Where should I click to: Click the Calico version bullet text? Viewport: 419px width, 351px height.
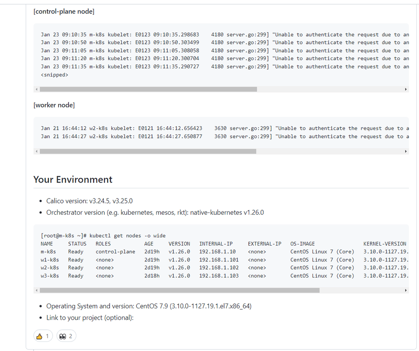(89, 201)
